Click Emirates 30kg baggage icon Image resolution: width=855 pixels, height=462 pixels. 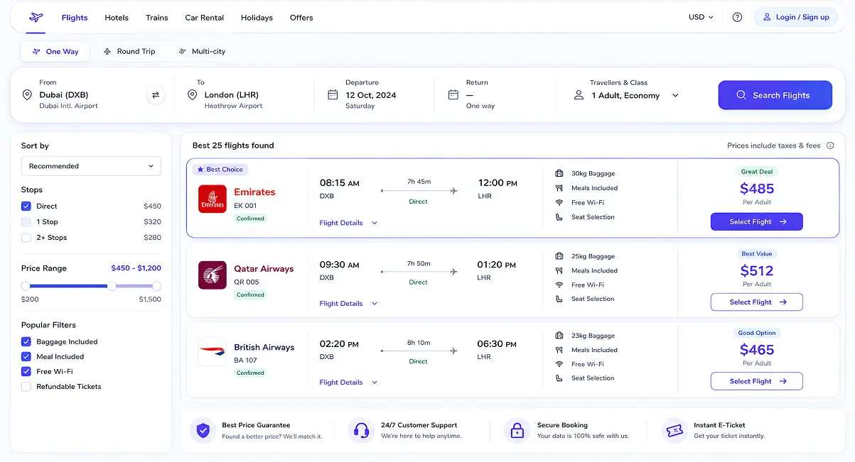pos(559,173)
